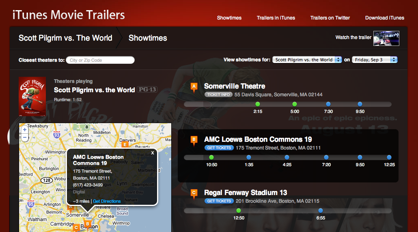Click the 175 Tremont Street, Boston address line
This screenshot has height=232, width=418.
(x=278, y=148)
